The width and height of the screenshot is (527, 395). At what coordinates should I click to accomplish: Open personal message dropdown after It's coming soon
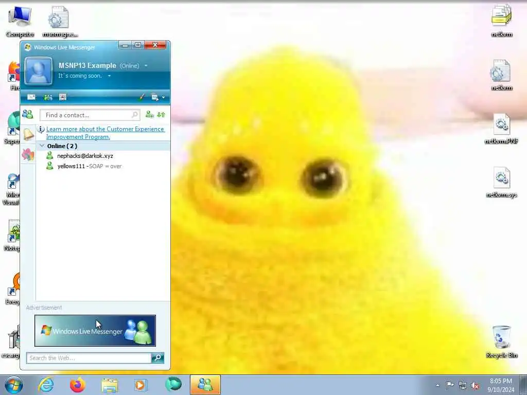tap(109, 76)
